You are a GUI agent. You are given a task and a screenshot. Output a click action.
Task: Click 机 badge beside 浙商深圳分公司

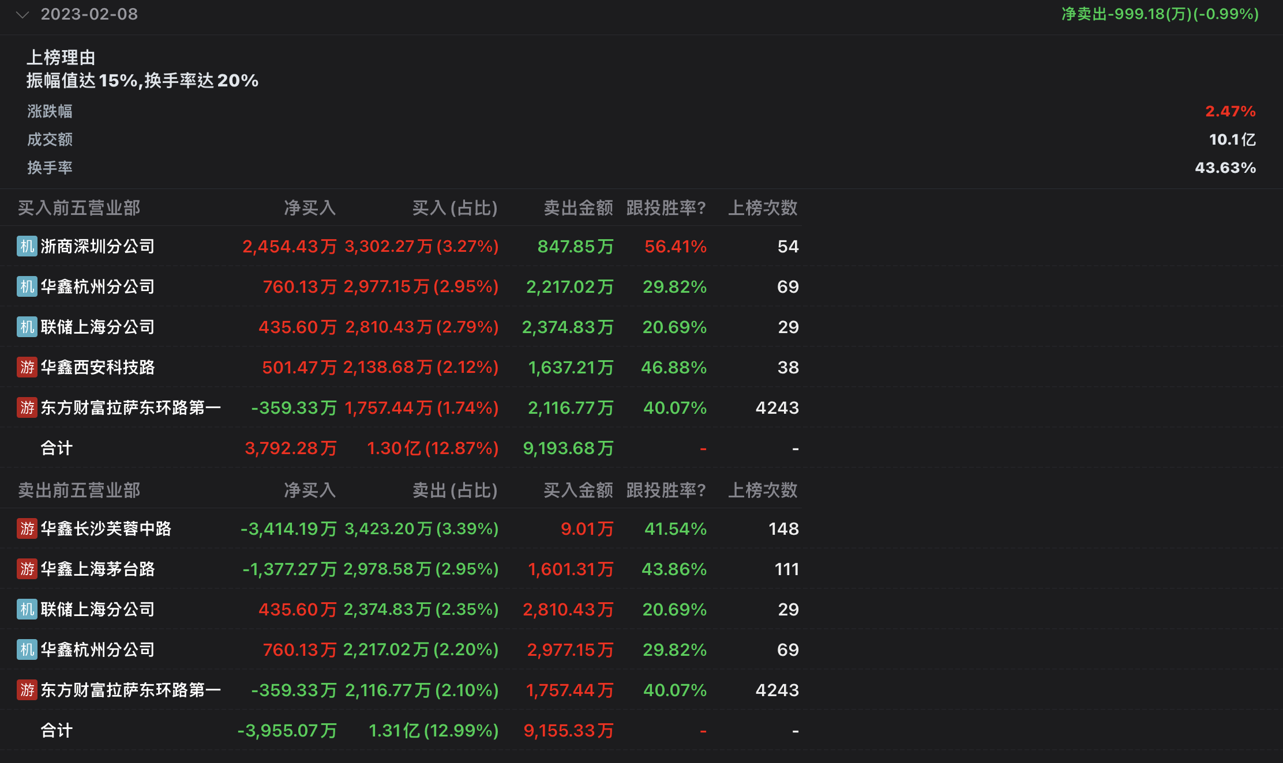tap(27, 246)
